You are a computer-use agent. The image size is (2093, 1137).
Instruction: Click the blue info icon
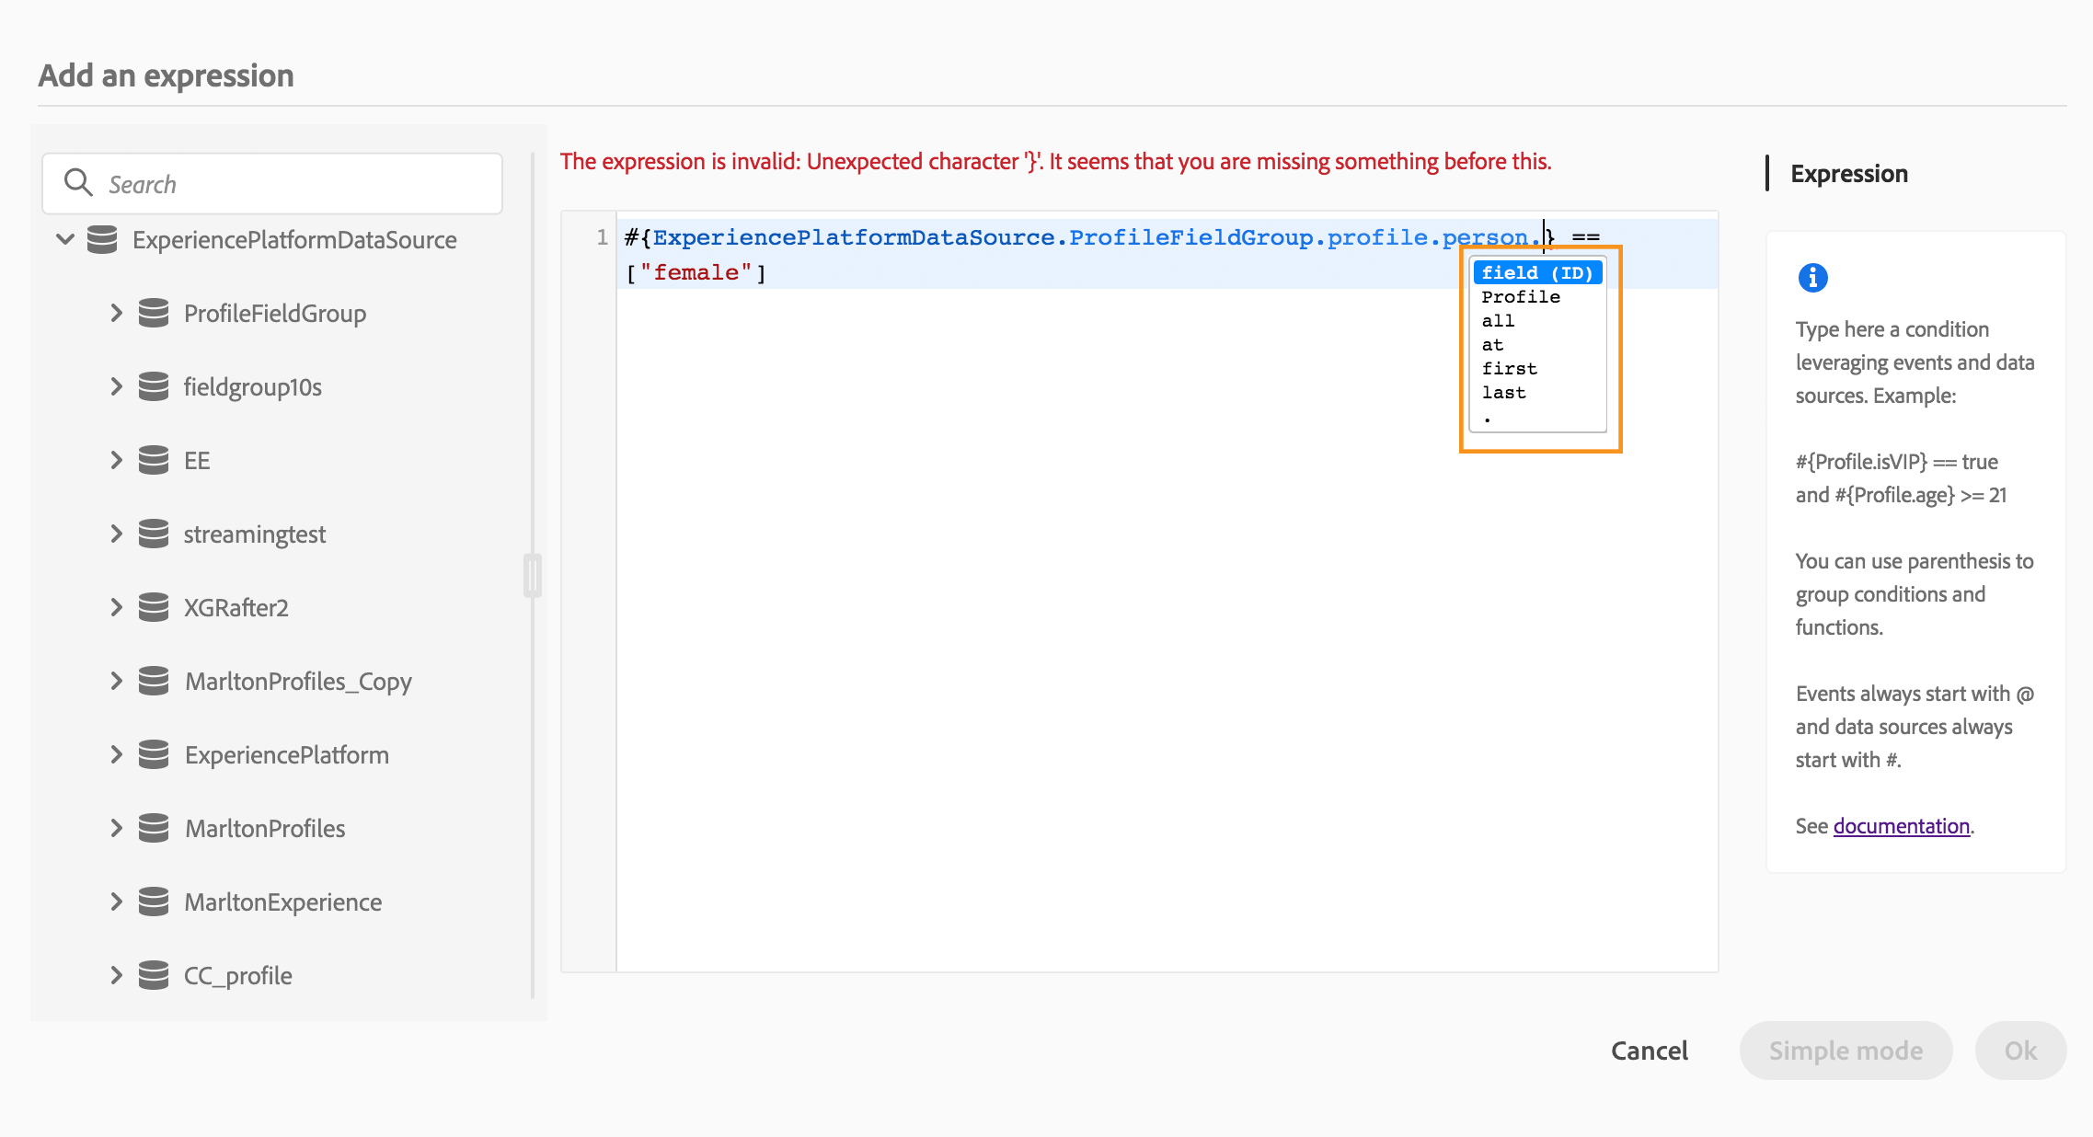coord(1812,278)
